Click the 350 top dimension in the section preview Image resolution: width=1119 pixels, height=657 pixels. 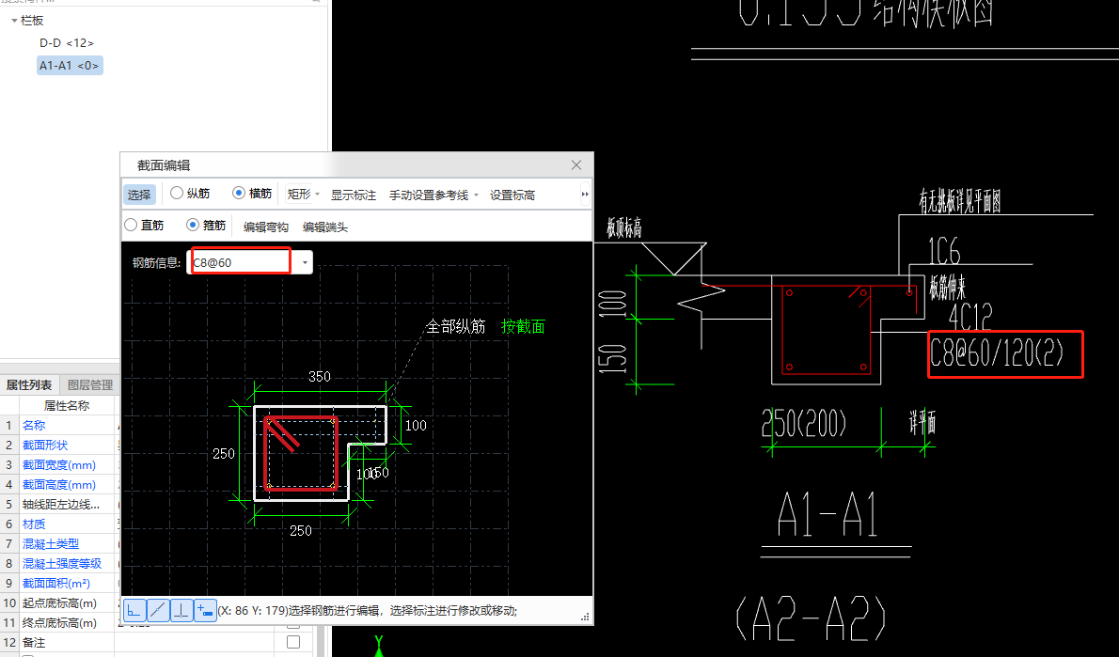pos(319,377)
